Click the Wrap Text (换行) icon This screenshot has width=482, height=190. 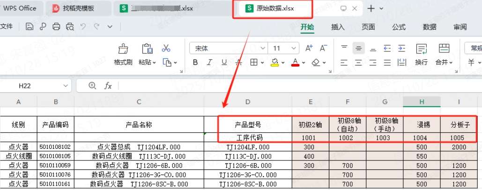click(421, 49)
